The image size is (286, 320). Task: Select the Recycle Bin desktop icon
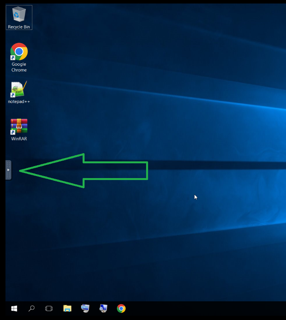click(x=19, y=15)
